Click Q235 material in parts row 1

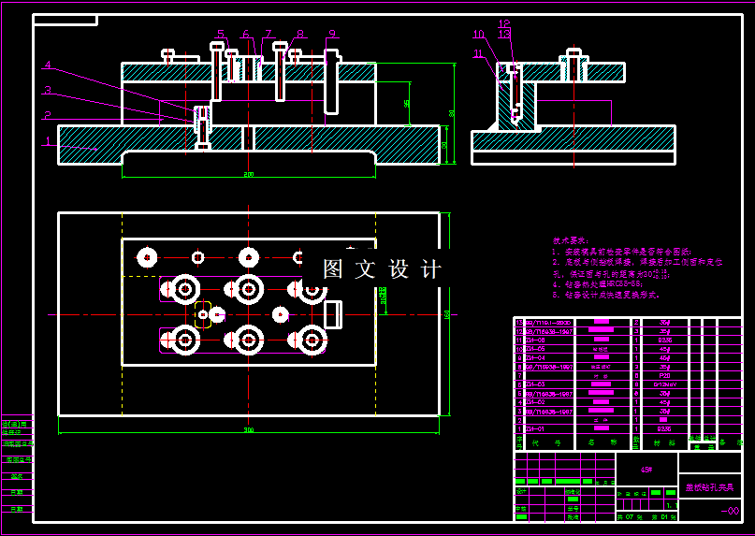(665, 428)
